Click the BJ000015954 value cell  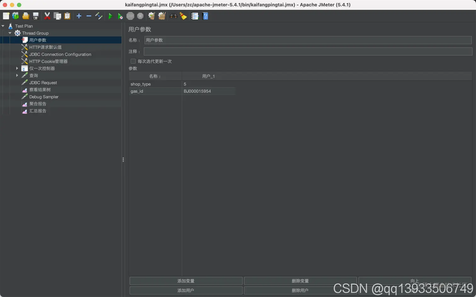tap(208, 91)
